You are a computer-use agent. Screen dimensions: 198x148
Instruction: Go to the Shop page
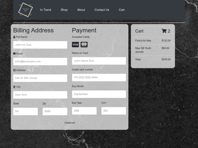pyautogui.click(x=64, y=10)
